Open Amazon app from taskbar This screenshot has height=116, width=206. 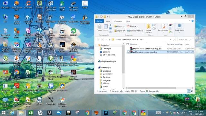point(49,113)
